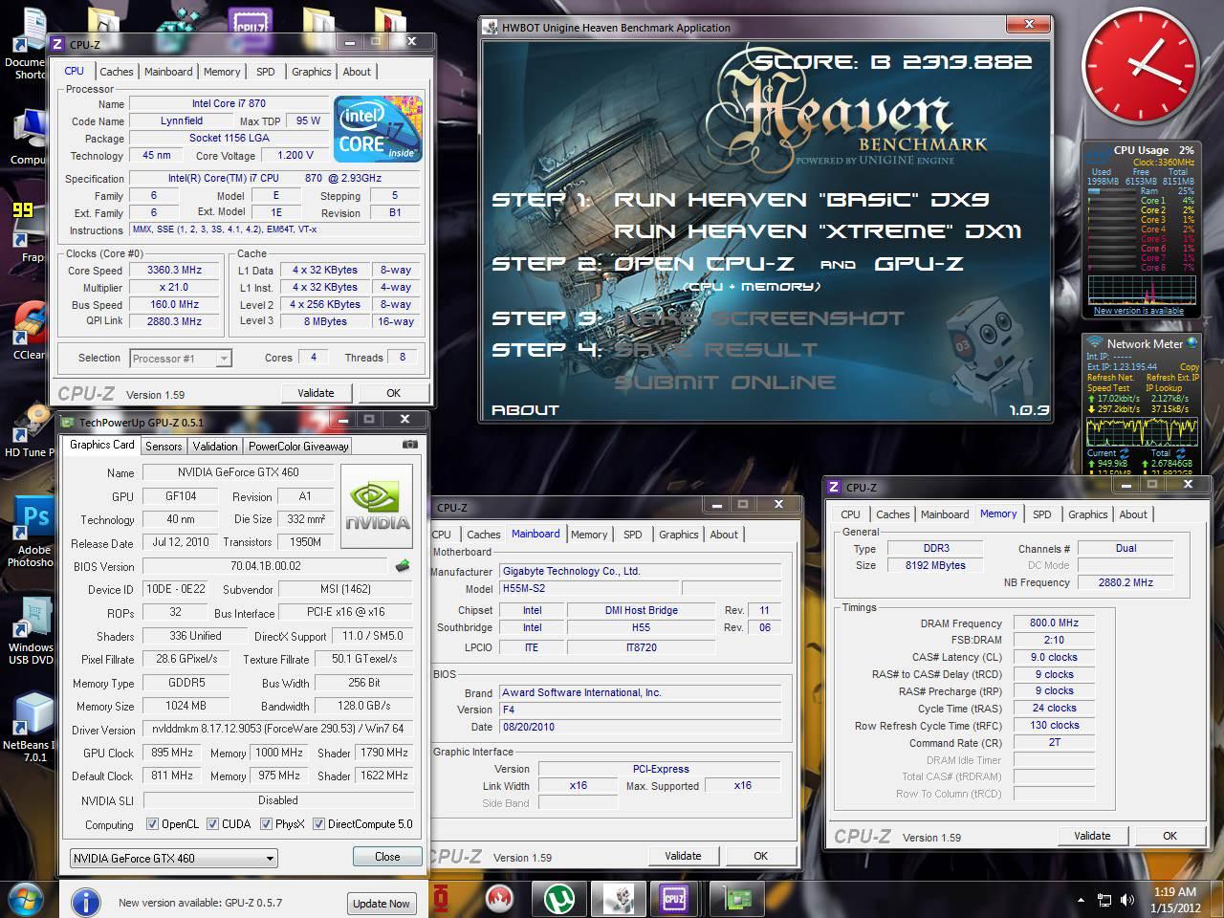Toggle the PhysX checkbox
This screenshot has height=918, width=1224.
(267, 824)
